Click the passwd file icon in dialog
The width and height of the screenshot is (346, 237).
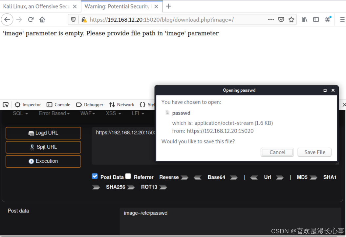(167, 113)
